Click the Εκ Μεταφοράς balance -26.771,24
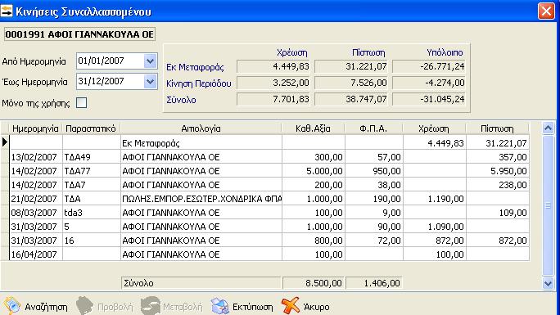The height and width of the screenshot is (315, 560). [428, 66]
